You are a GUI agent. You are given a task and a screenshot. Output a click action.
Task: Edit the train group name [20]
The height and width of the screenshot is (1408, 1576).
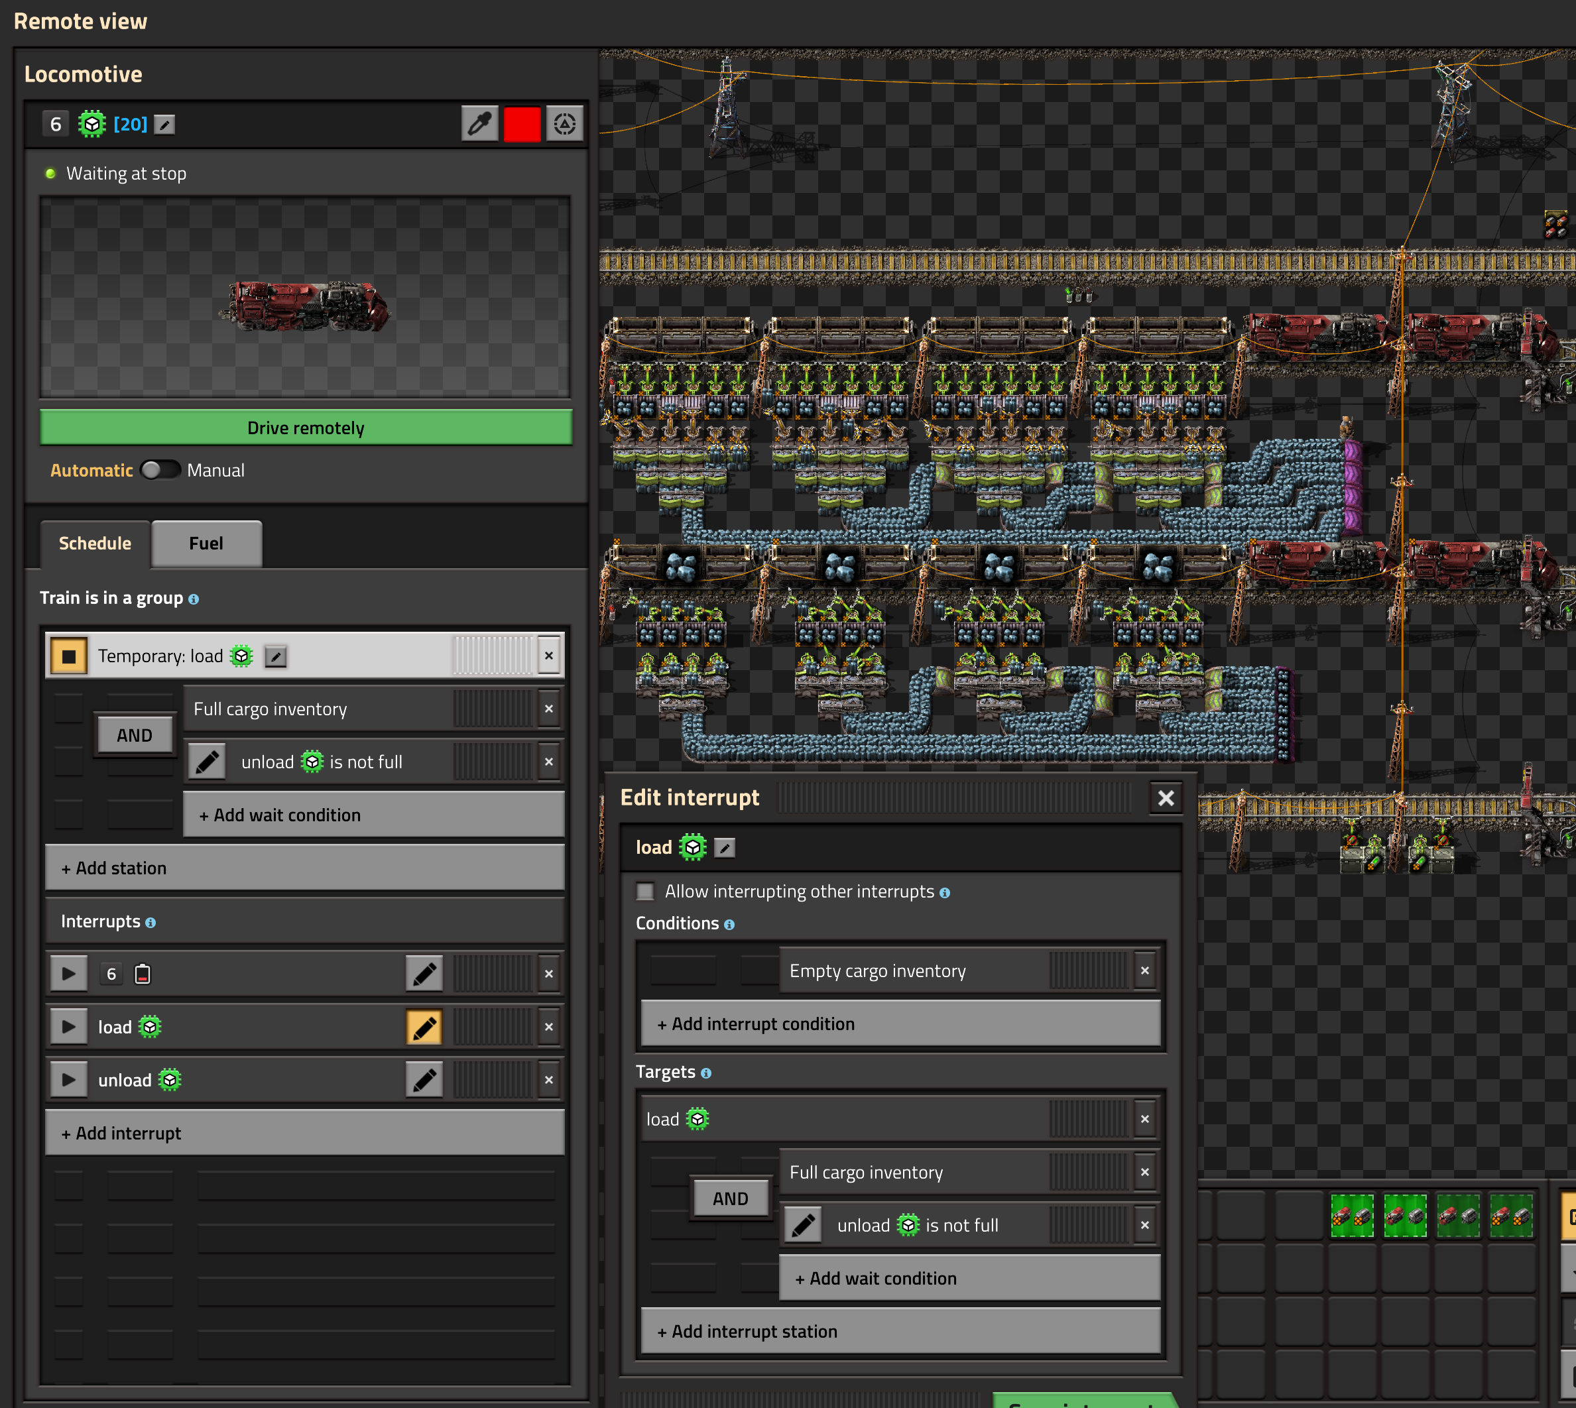click(164, 124)
